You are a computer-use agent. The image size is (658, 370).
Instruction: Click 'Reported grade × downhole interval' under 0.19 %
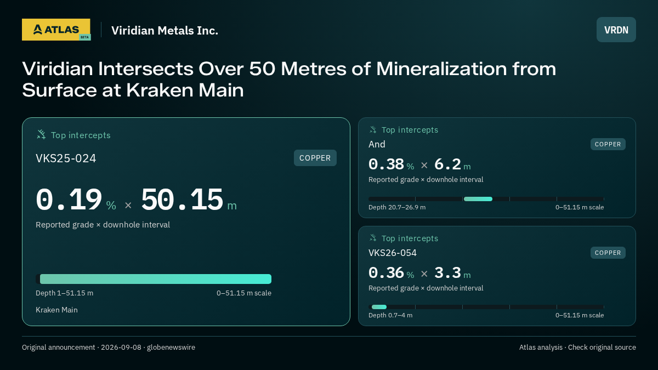coord(103,225)
